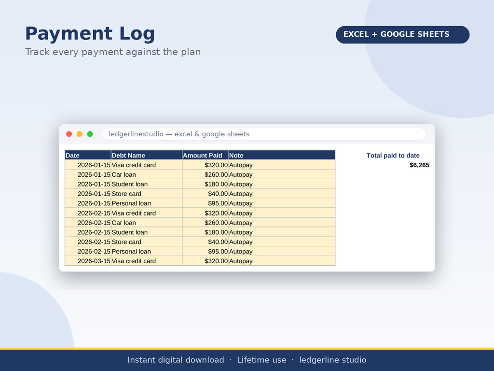Image resolution: width=494 pixels, height=371 pixels.
Task: Select the Debt Name column header
Action: pyautogui.click(x=147, y=155)
